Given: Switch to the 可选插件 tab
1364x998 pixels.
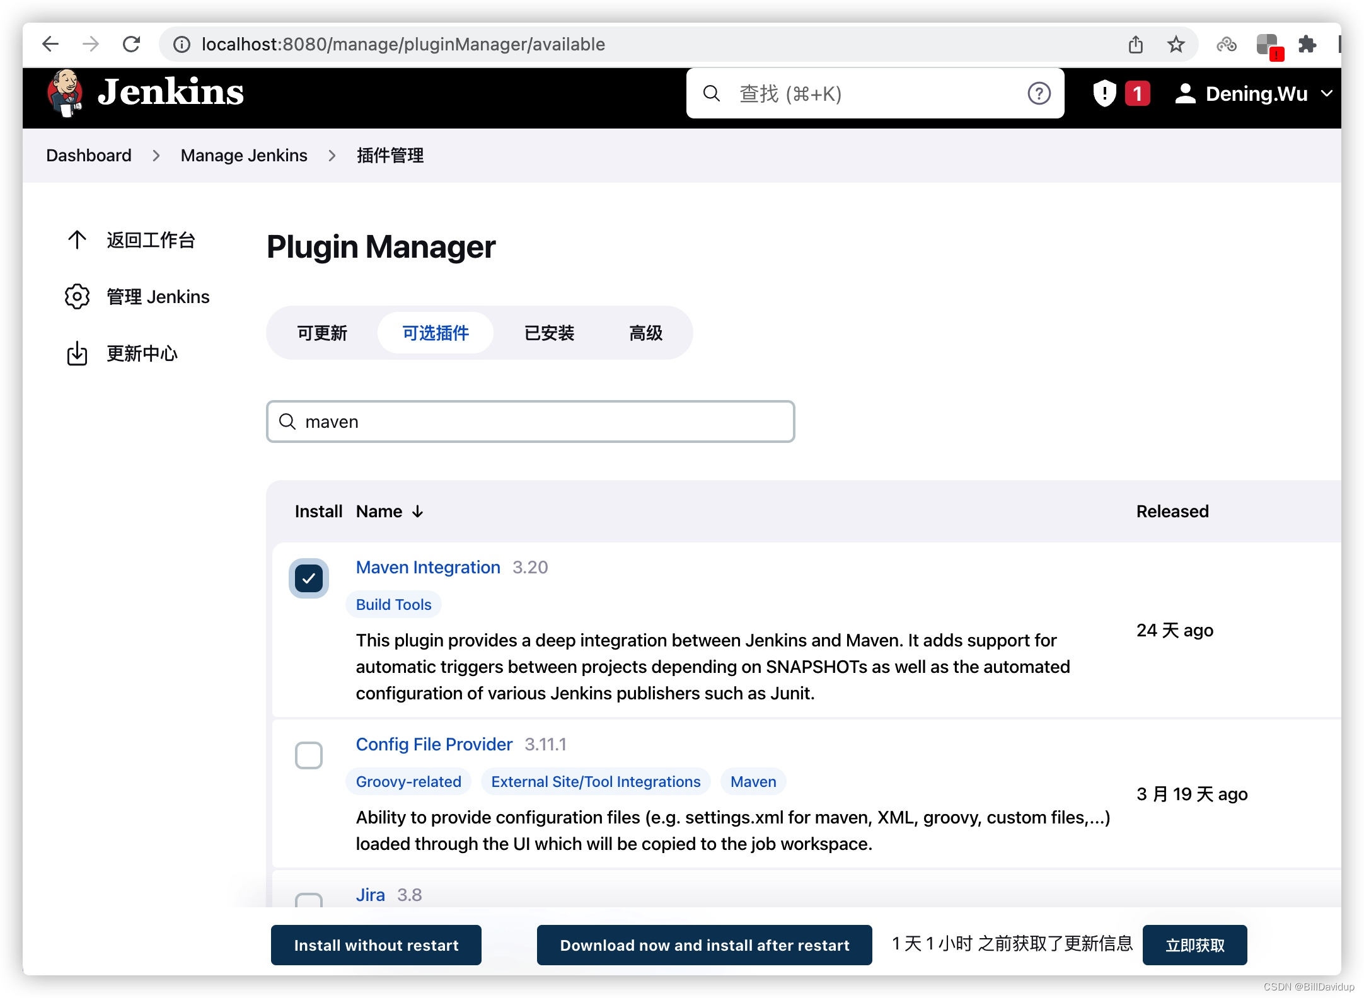Looking at the screenshot, I should click(x=436, y=333).
